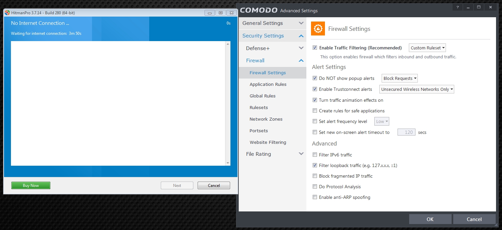Close the Comodo Advanced Settings window
Screen dimensions: 502x230
click(x=491, y=7)
